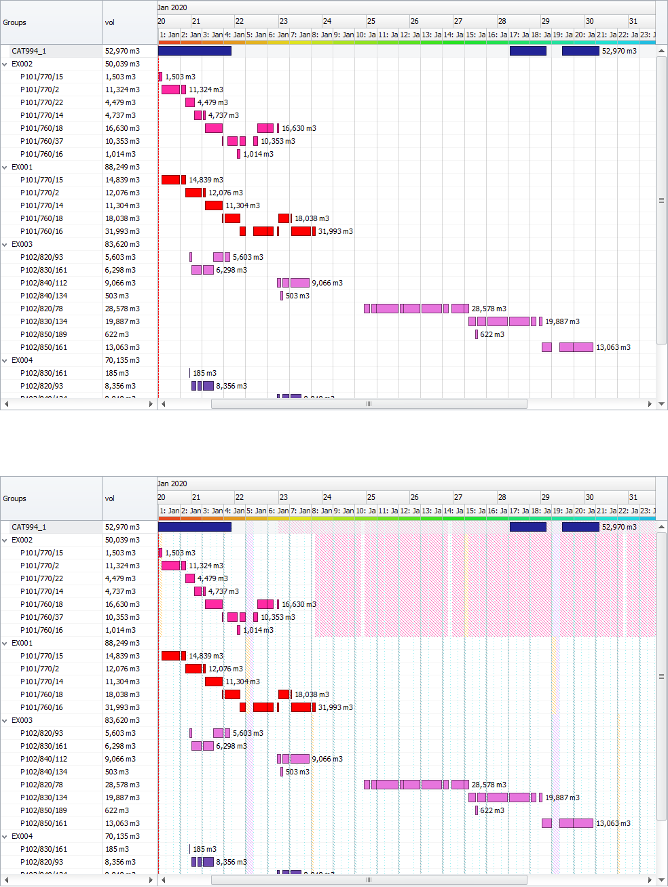The image size is (668, 887).
Task: Click orchid bar labeled 6,298 m3 in lower hatched chart
Action: 208,746
